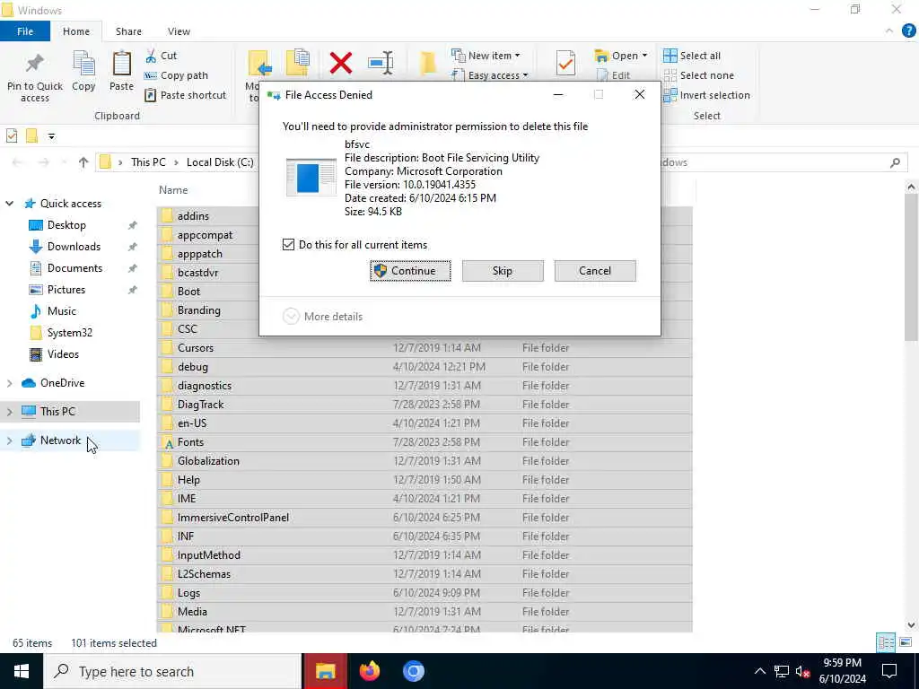Click the muted speaker tray icon
The width and height of the screenshot is (919, 689).
click(x=802, y=671)
